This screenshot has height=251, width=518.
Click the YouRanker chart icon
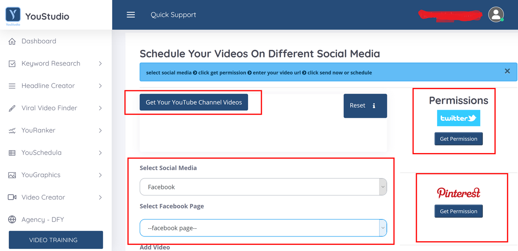click(x=12, y=130)
